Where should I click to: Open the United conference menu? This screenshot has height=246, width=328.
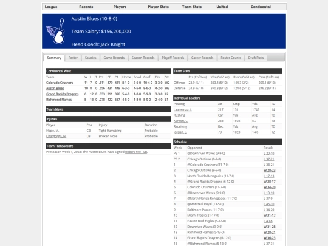(222, 7)
